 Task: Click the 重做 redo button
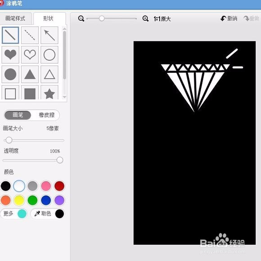[251, 18]
